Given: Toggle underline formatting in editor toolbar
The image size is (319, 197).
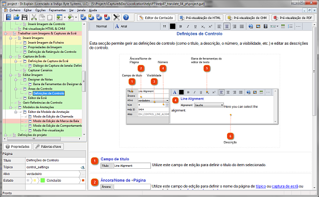Looking at the screenshot, I should (x=195, y=26).
